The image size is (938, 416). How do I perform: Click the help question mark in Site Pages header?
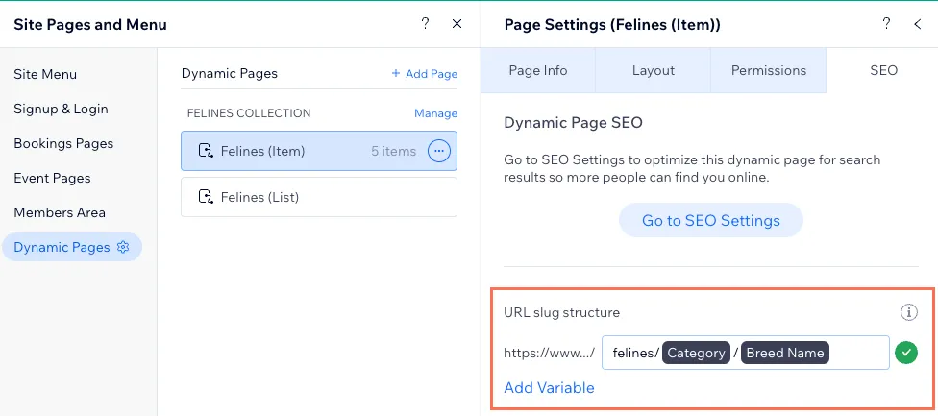(426, 24)
